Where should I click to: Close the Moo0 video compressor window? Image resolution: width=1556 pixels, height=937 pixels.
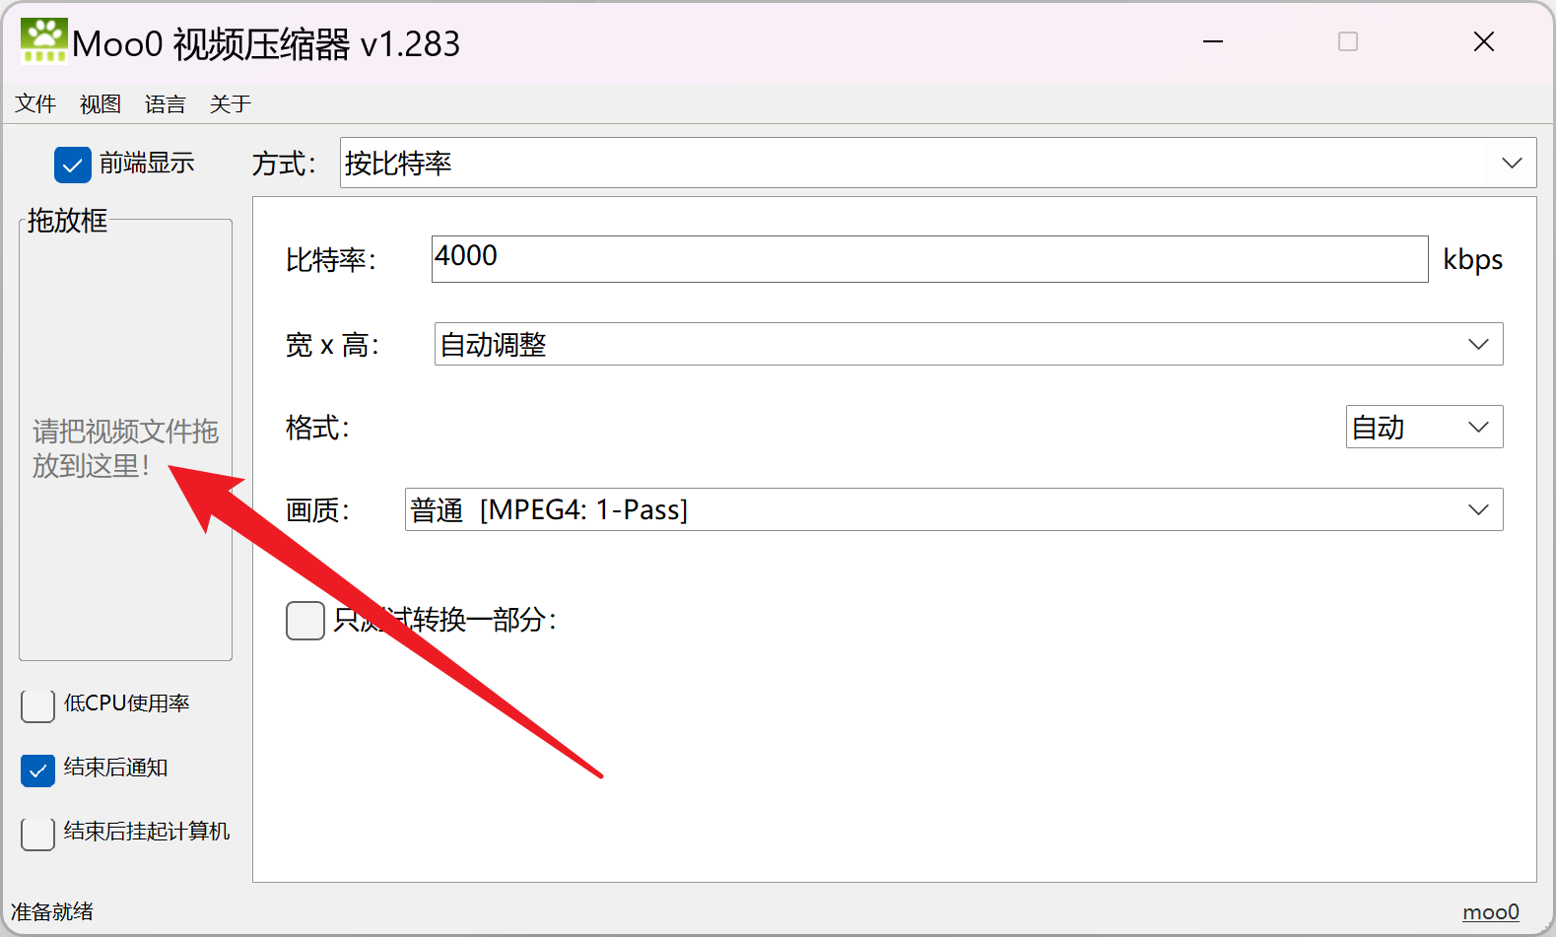point(1483,41)
